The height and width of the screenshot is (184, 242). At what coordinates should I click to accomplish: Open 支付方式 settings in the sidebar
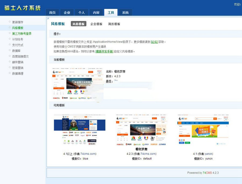(18, 45)
